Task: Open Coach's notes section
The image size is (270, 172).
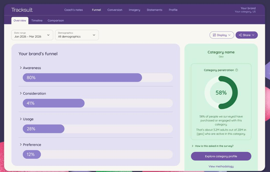Action: pos(73,10)
